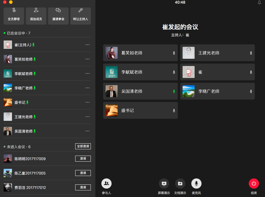Click the mute all members icon
Viewport: 265px width, 197px height.
(14, 11)
